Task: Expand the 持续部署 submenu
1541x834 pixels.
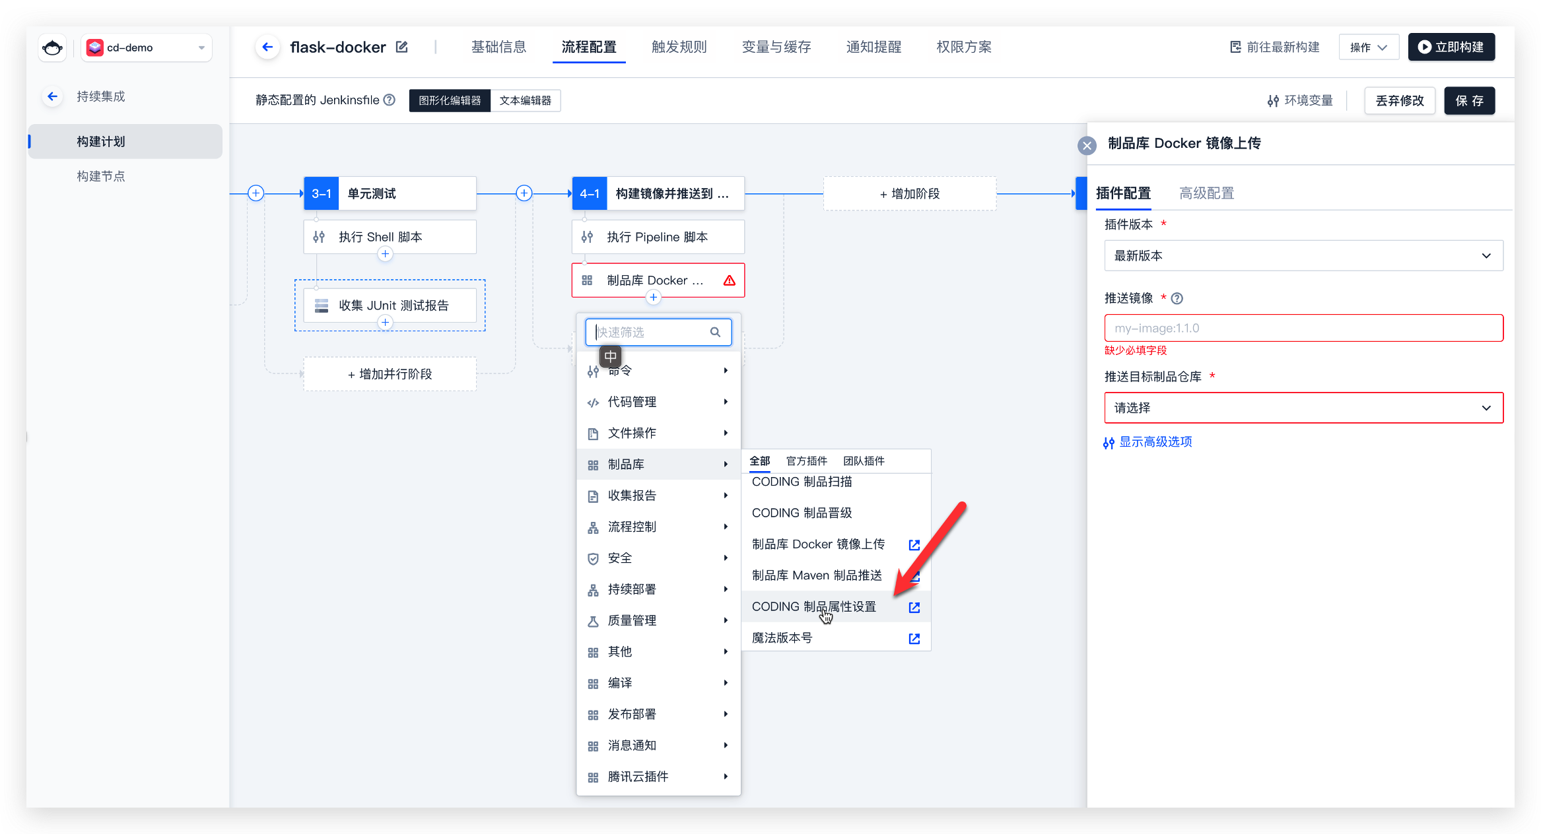Action: 658,589
